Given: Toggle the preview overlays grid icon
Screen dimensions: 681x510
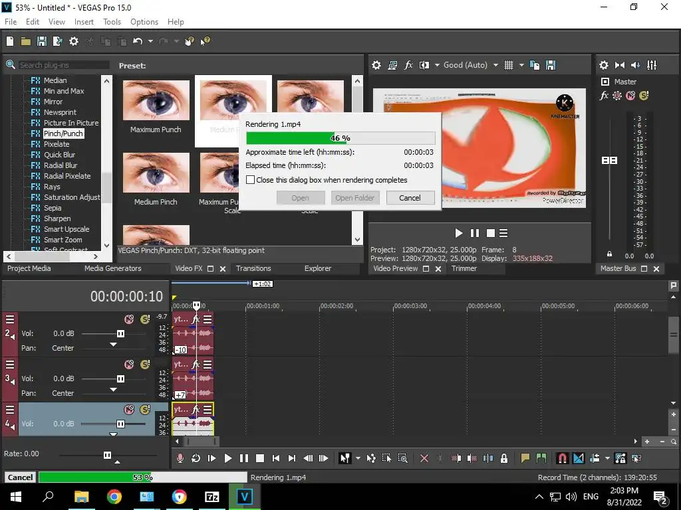Looking at the screenshot, I should pyautogui.click(x=509, y=65).
